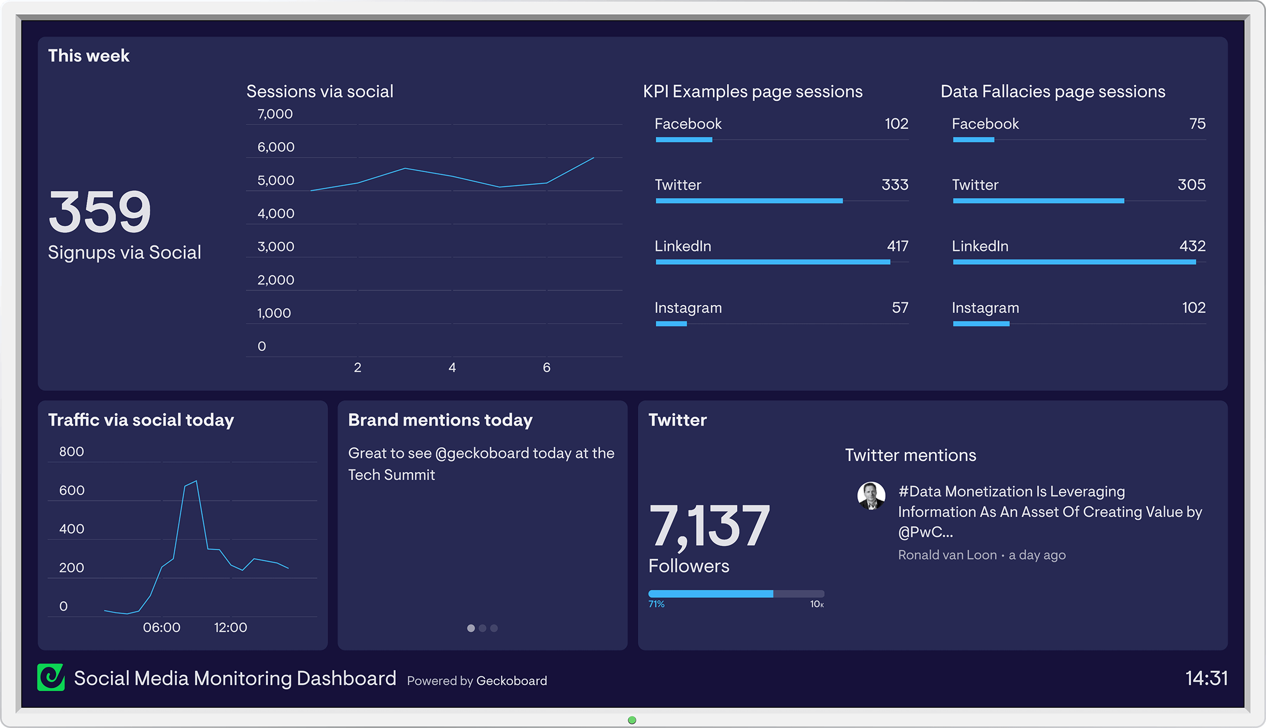Click the LinkedIn bar under Data Fallacies sessions
Viewport: 1266px width, 728px height.
point(1074,262)
